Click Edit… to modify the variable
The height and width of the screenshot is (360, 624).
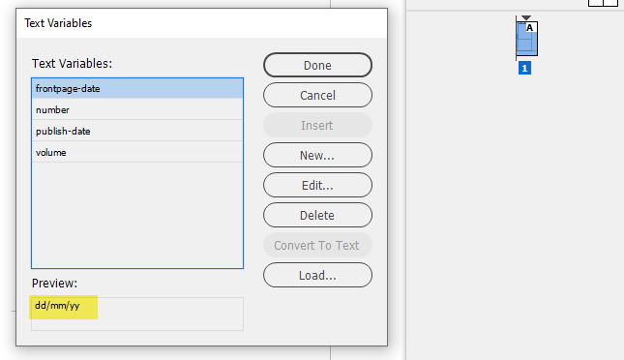point(317,185)
